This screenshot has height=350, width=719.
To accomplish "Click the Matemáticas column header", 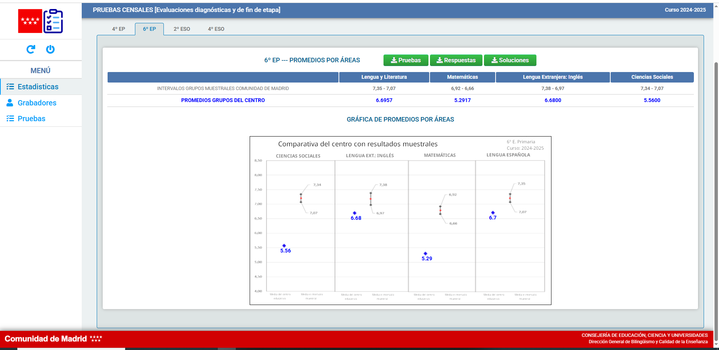I will point(462,77).
